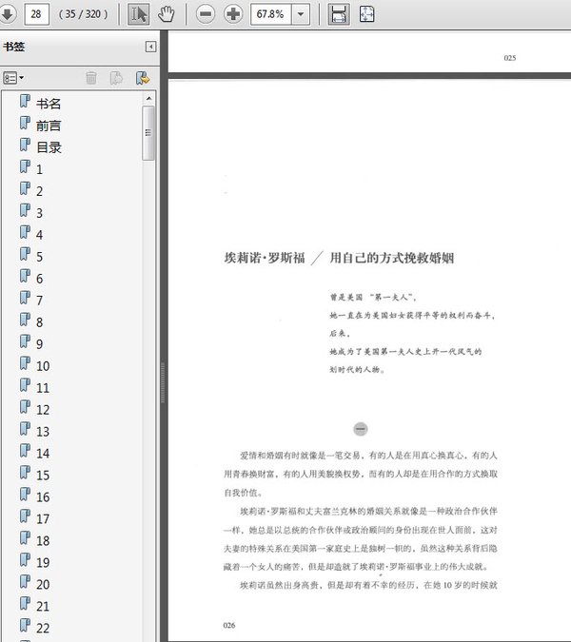Go to bookmark 19

click(43, 562)
